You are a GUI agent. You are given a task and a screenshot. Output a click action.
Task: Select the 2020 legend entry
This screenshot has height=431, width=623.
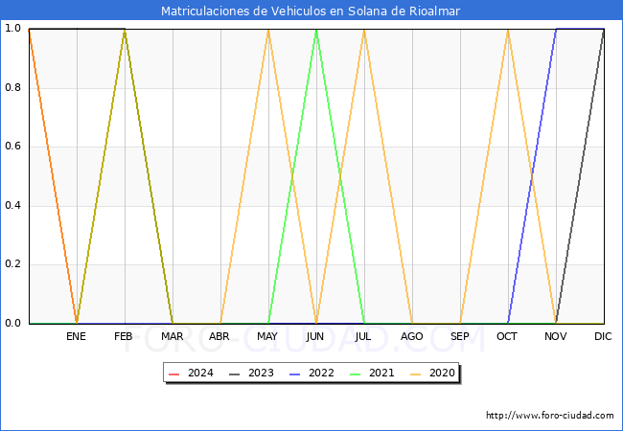(x=432, y=374)
